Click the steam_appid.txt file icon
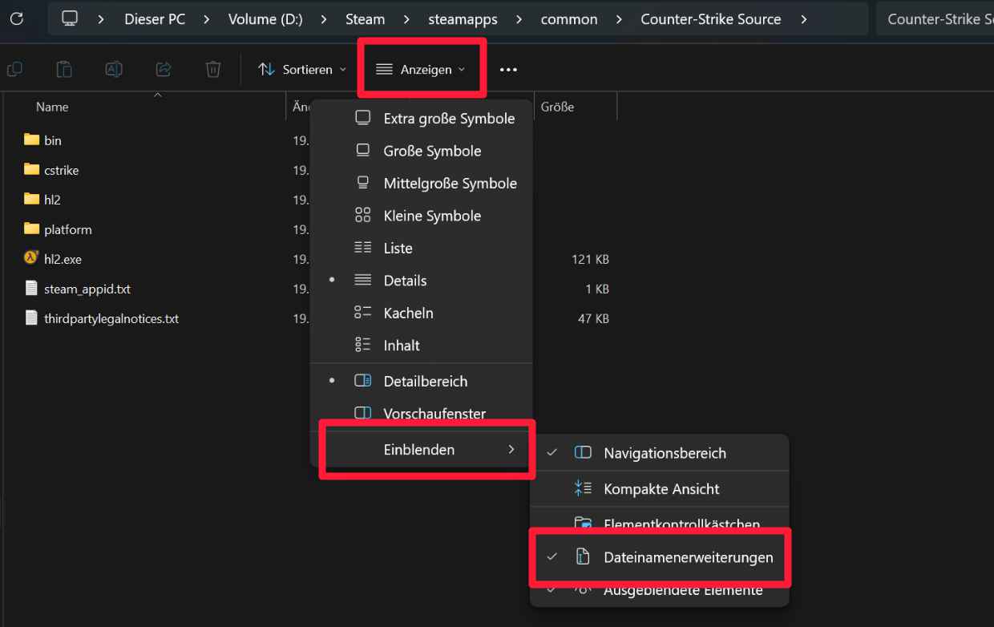Screen dimensions: 994x627 31,288
